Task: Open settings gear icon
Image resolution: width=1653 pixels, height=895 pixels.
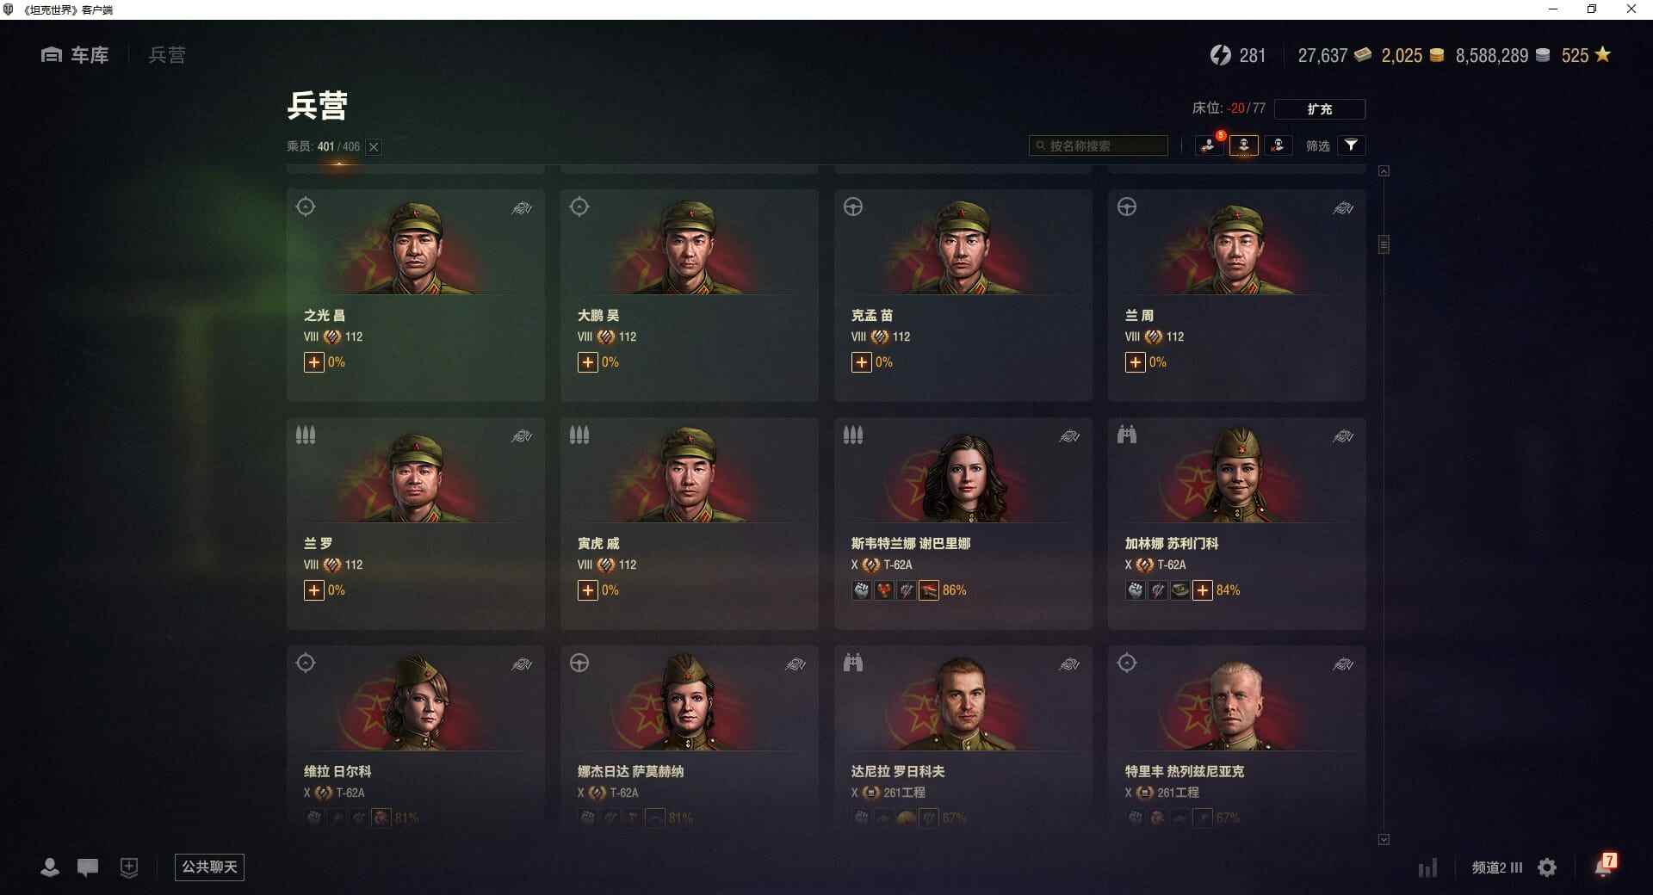Action: [1547, 867]
